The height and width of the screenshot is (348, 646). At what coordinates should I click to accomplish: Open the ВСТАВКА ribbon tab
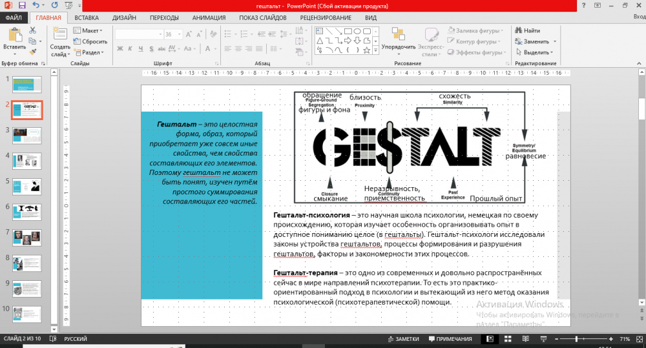pos(87,18)
